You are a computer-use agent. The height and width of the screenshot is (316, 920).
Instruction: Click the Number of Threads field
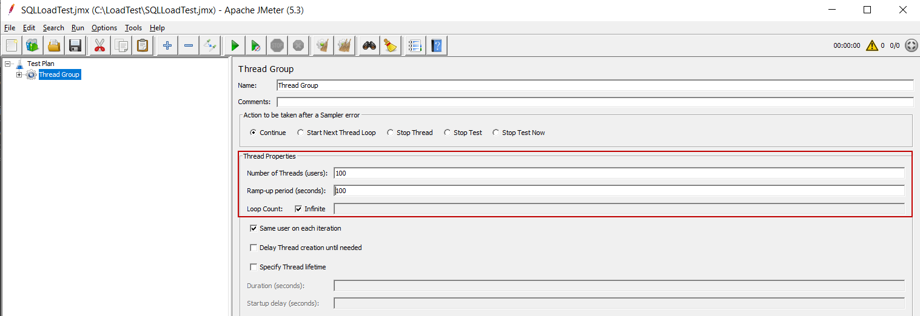point(619,173)
